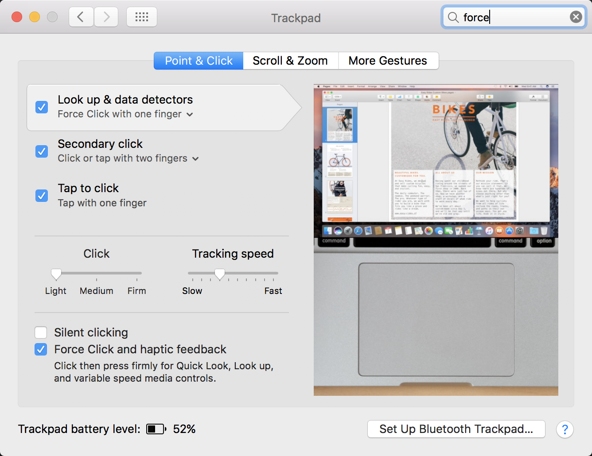Disable Force Click and haptic feedback

pos(41,349)
